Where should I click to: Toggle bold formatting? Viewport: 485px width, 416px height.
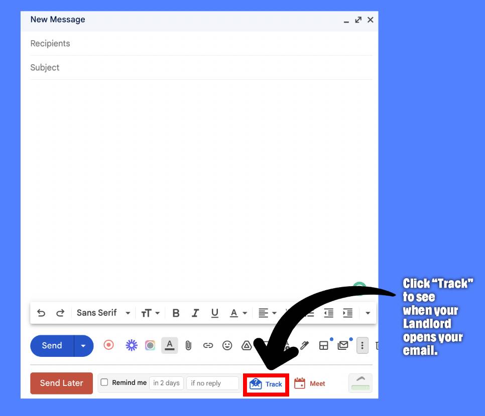point(176,313)
